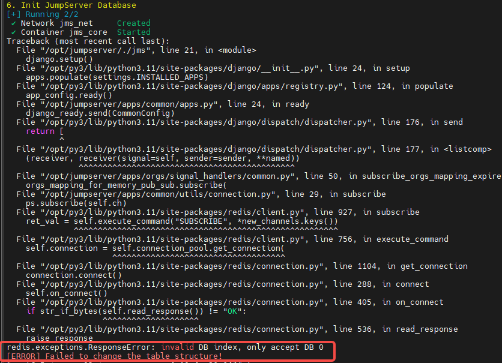
Task: Click the "if str_if_bytes(self.read_response())" code line
Action: click(x=136, y=311)
